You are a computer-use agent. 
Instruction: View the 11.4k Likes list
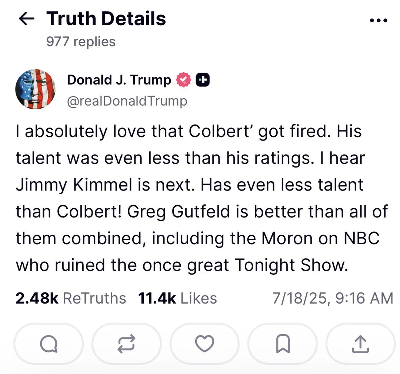(x=177, y=298)
